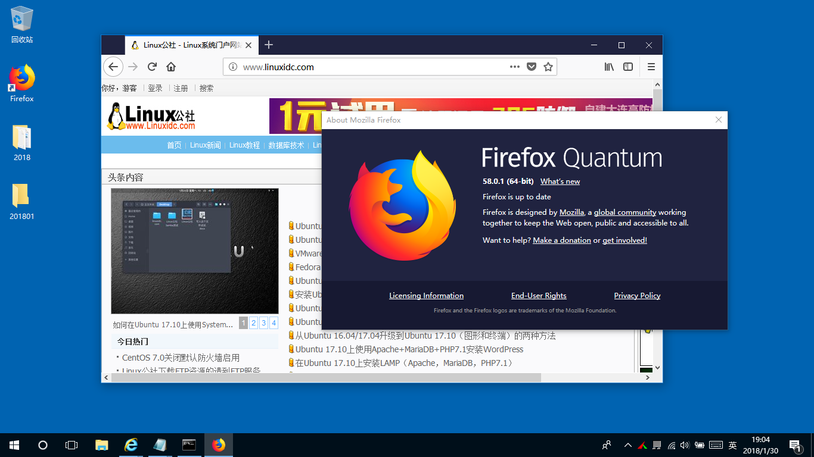
Task: Open the volume control in system tray
Action: tap(685, 445)
